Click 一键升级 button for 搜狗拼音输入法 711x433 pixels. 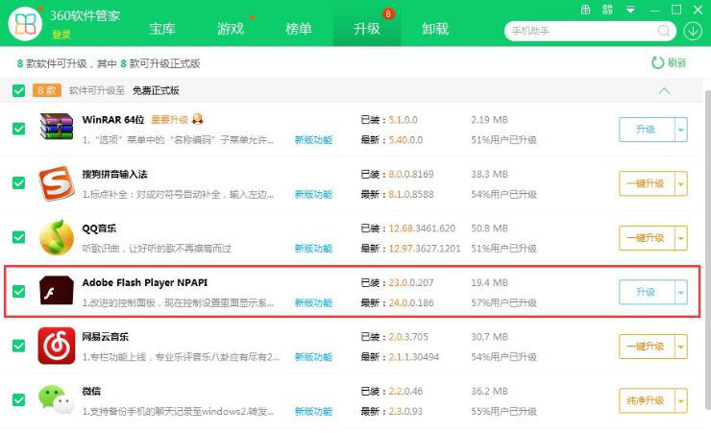(x=647, y=184)
